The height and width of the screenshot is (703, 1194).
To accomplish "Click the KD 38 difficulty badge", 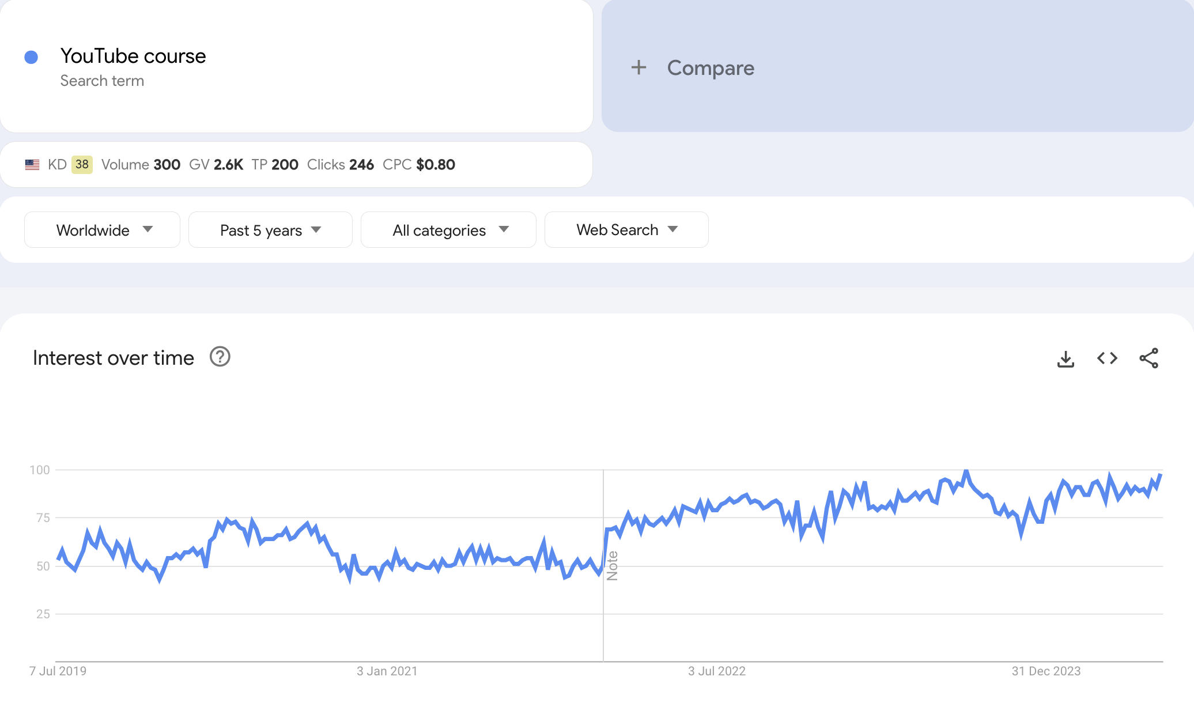I will [x=82, y=165].
